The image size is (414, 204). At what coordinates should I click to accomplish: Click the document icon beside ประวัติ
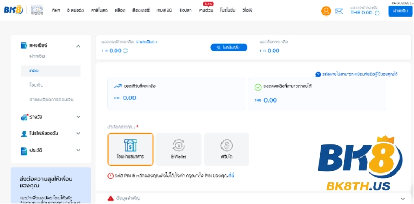(24, 151)
